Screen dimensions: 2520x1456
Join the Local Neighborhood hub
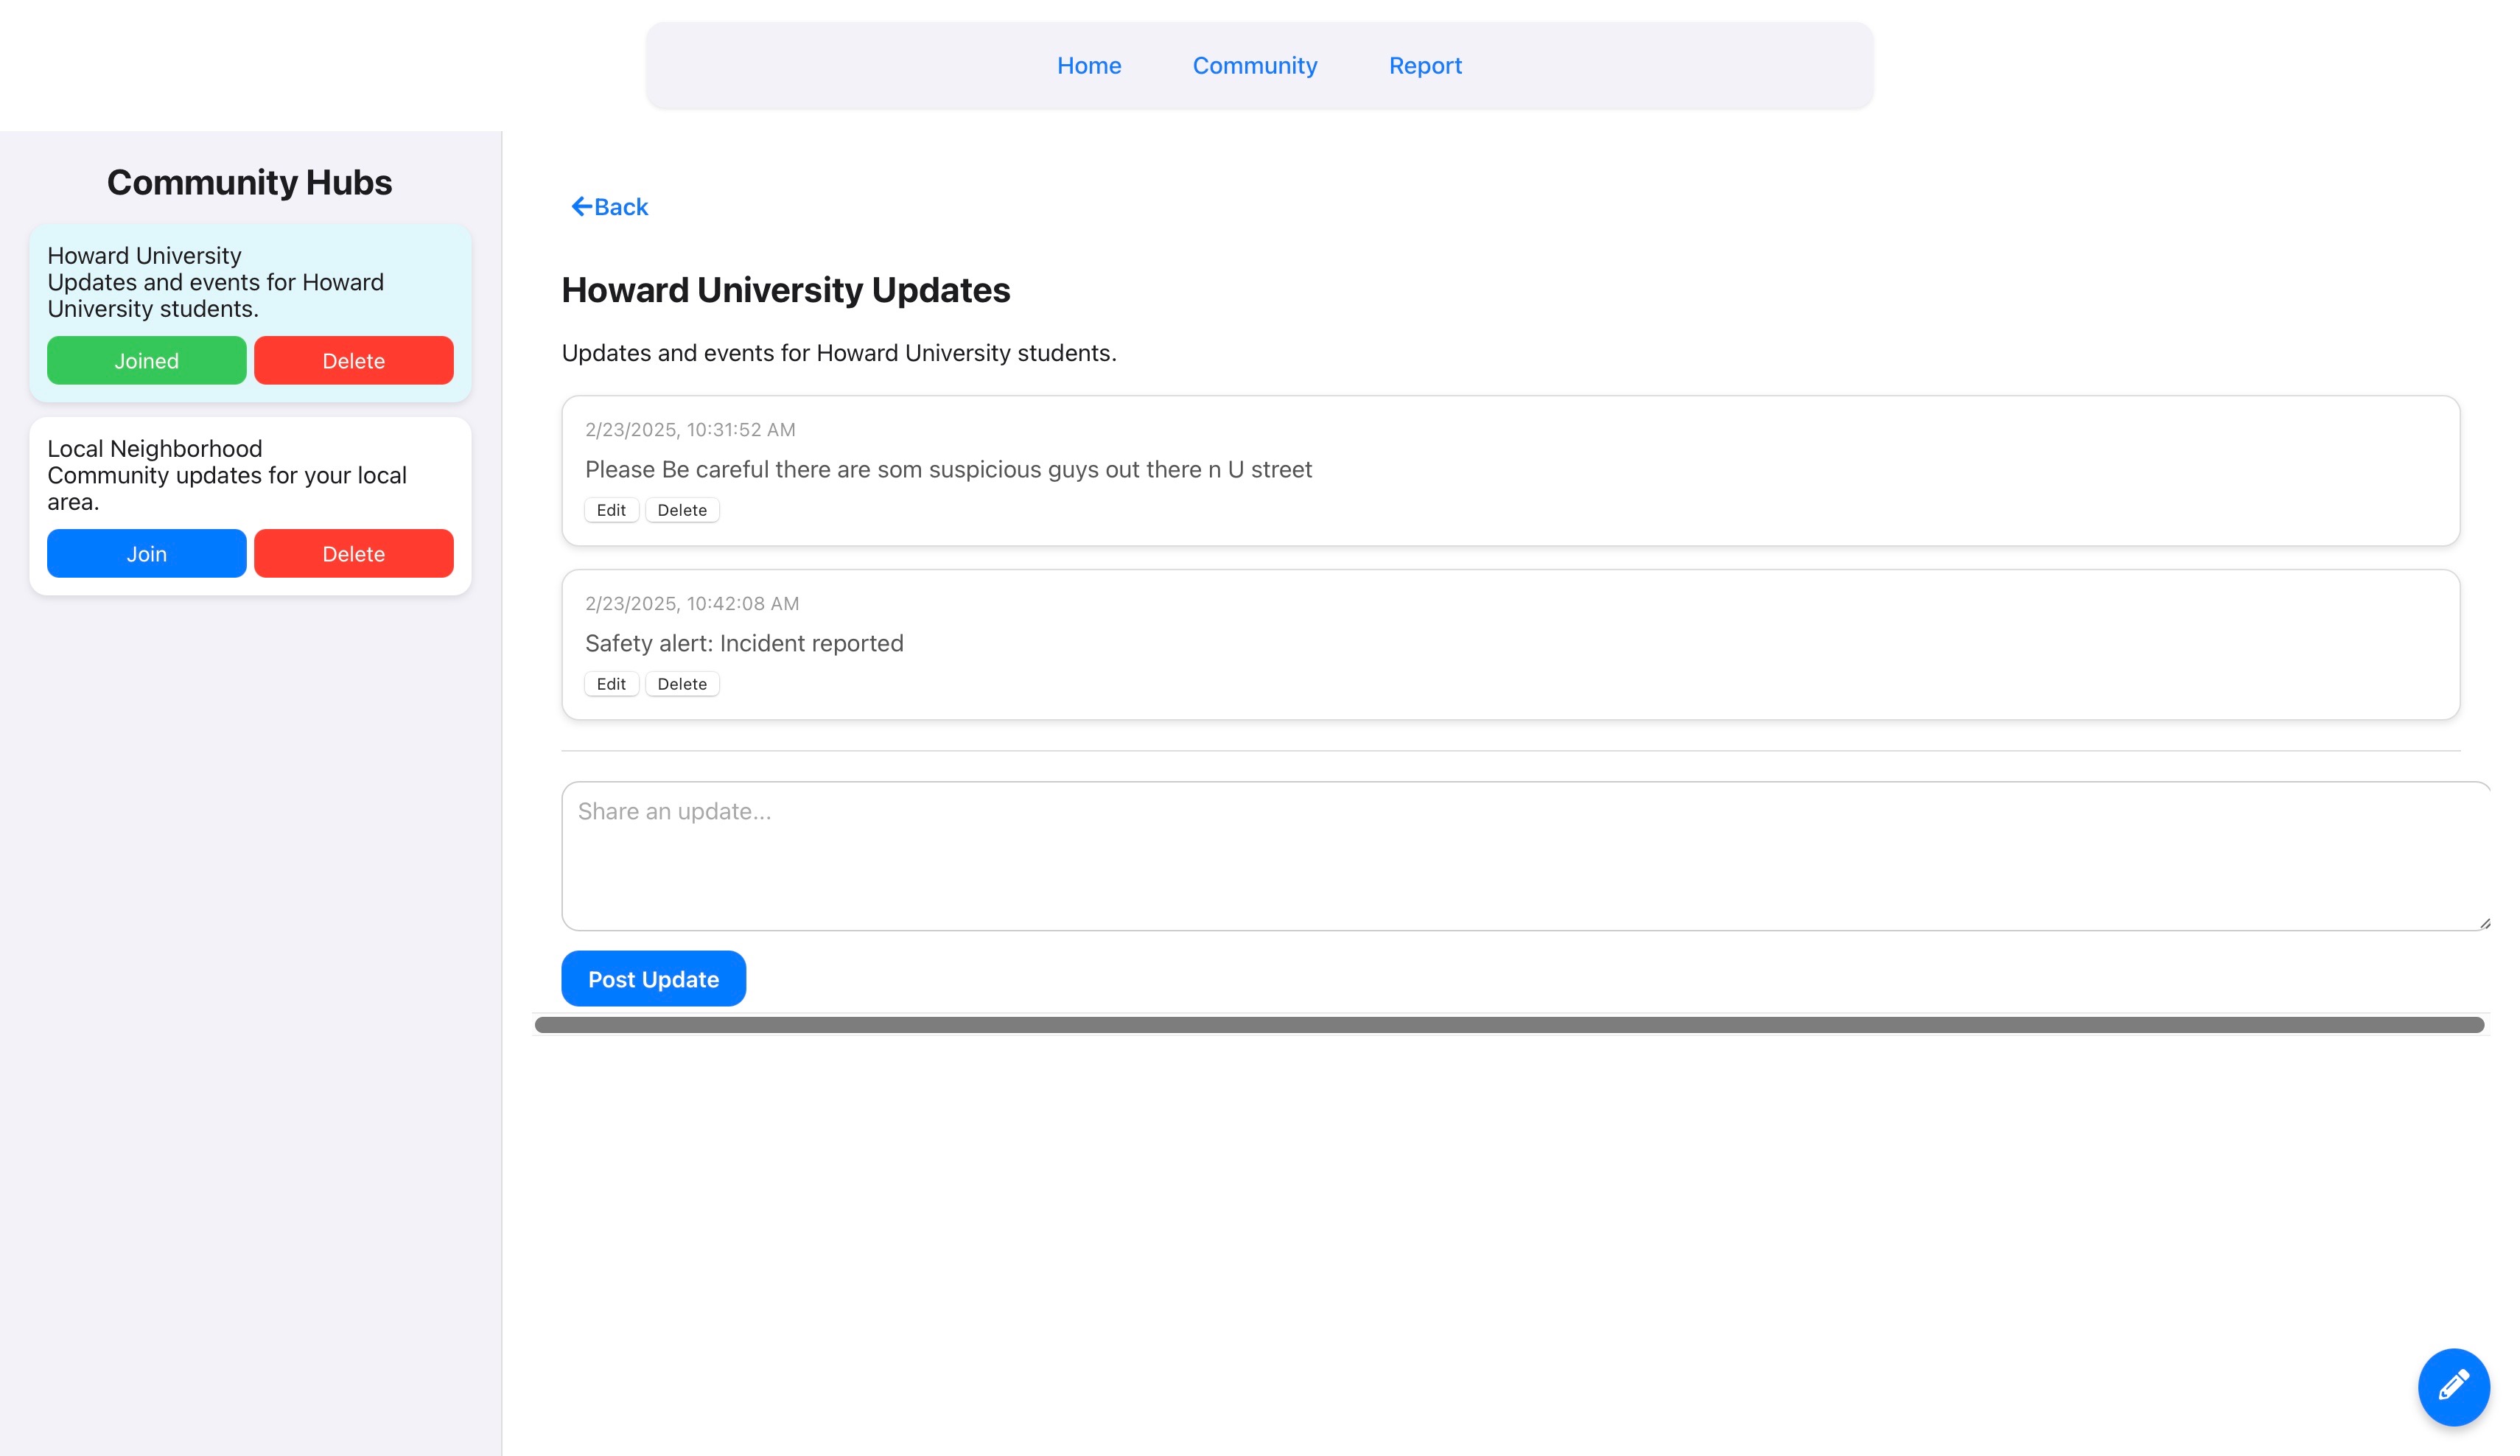point(146,554)
